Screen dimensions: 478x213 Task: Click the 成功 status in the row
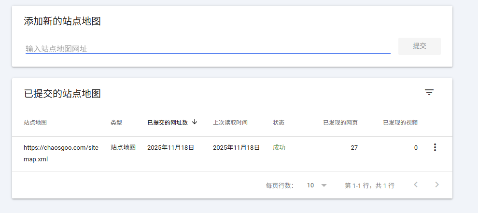(x=279, y=148)
